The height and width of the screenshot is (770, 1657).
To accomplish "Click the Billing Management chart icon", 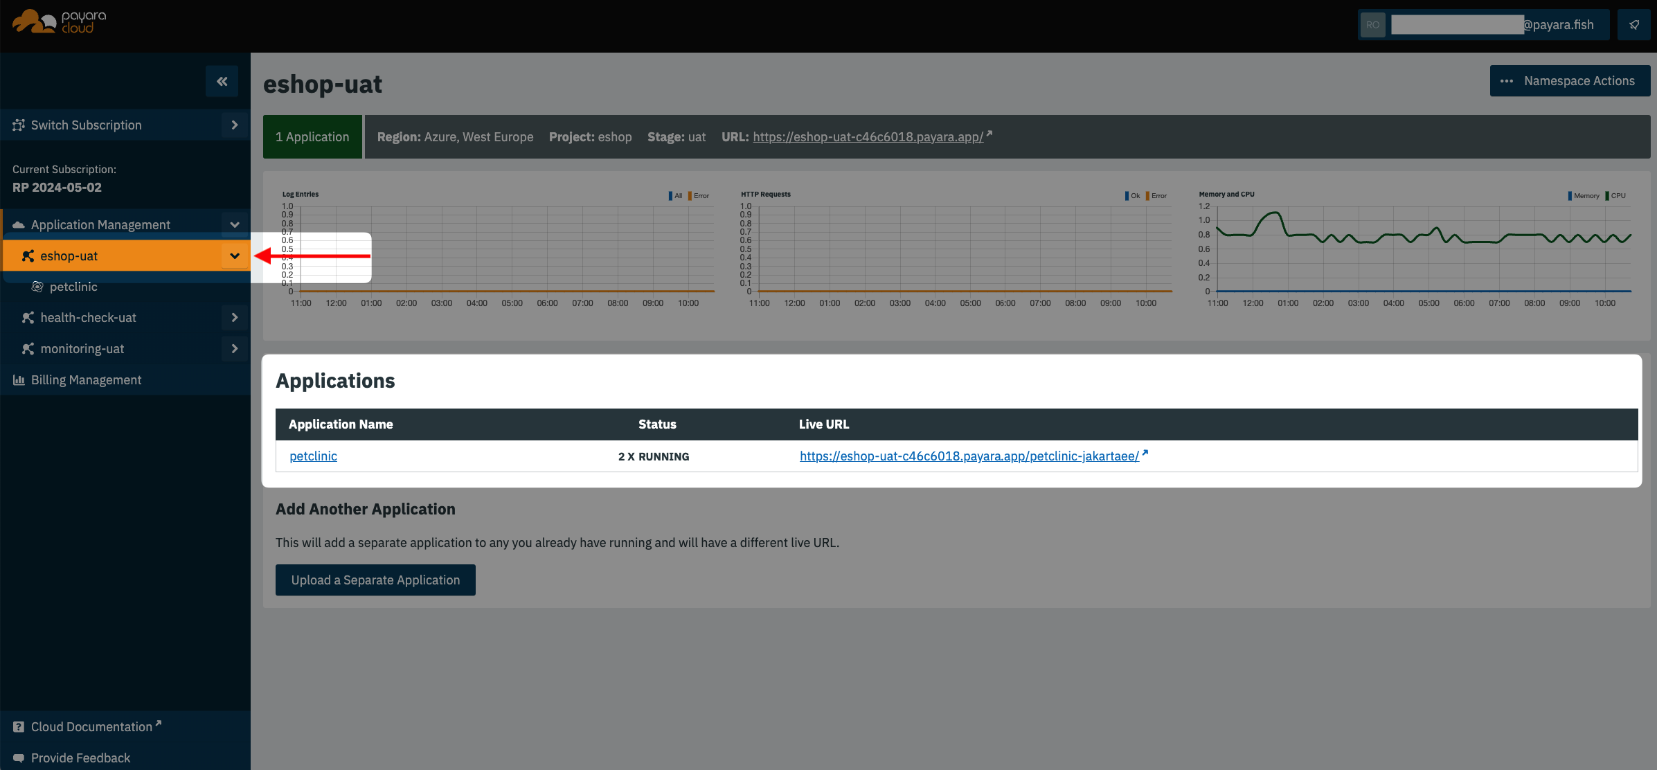I will [19, 380].
